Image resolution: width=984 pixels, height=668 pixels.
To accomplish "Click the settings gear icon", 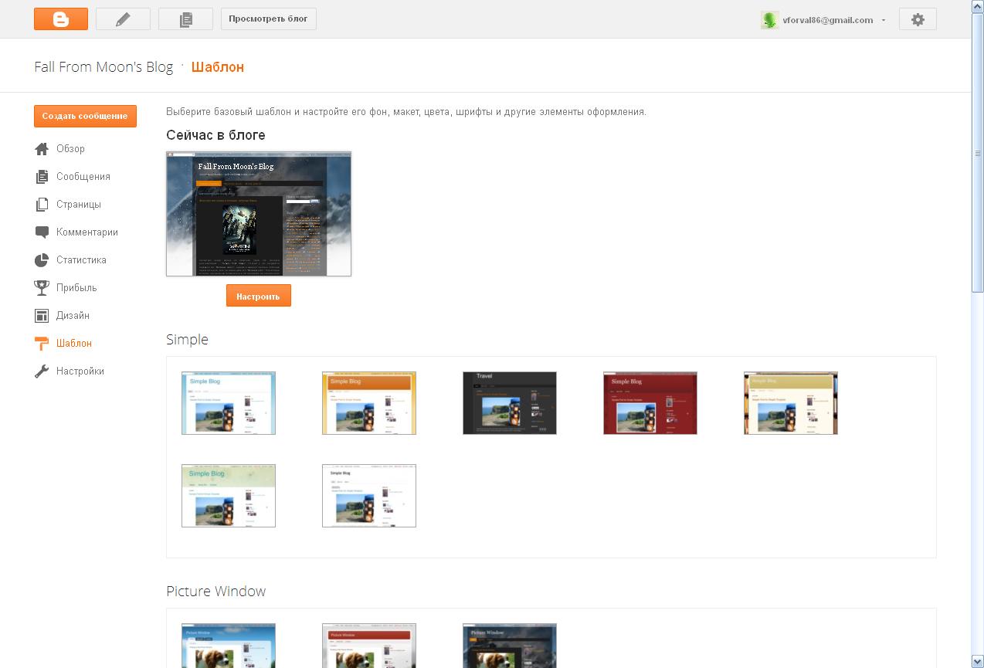I will [x=918, y=19].
